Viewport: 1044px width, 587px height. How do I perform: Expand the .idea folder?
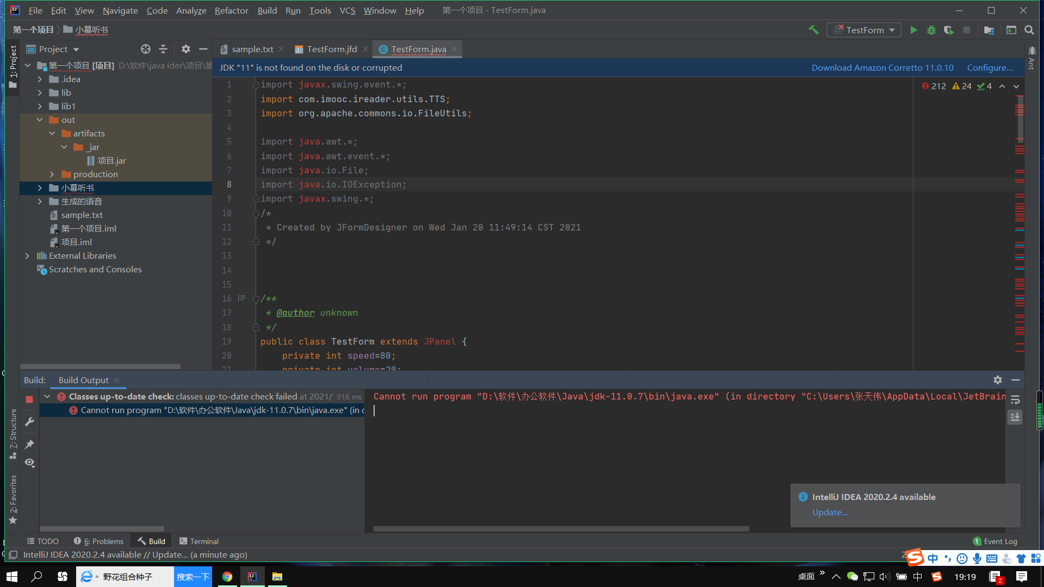tap(40, 79)
